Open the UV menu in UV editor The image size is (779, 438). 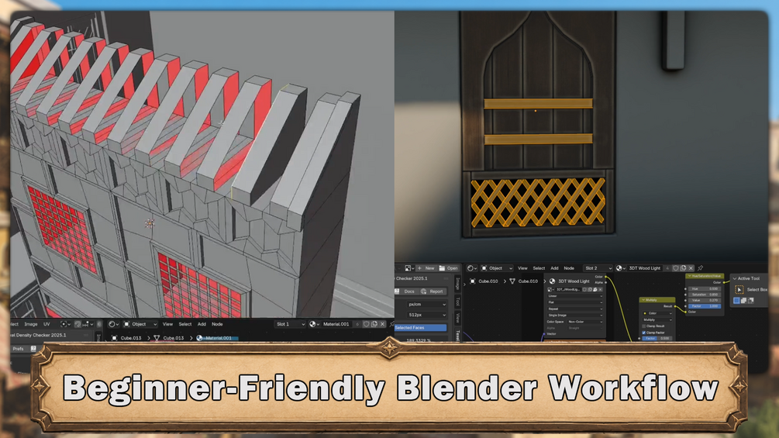[47, 324]
